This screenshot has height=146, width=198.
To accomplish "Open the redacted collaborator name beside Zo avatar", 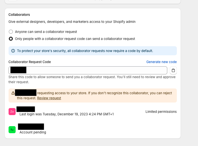I will coord(26,109).
